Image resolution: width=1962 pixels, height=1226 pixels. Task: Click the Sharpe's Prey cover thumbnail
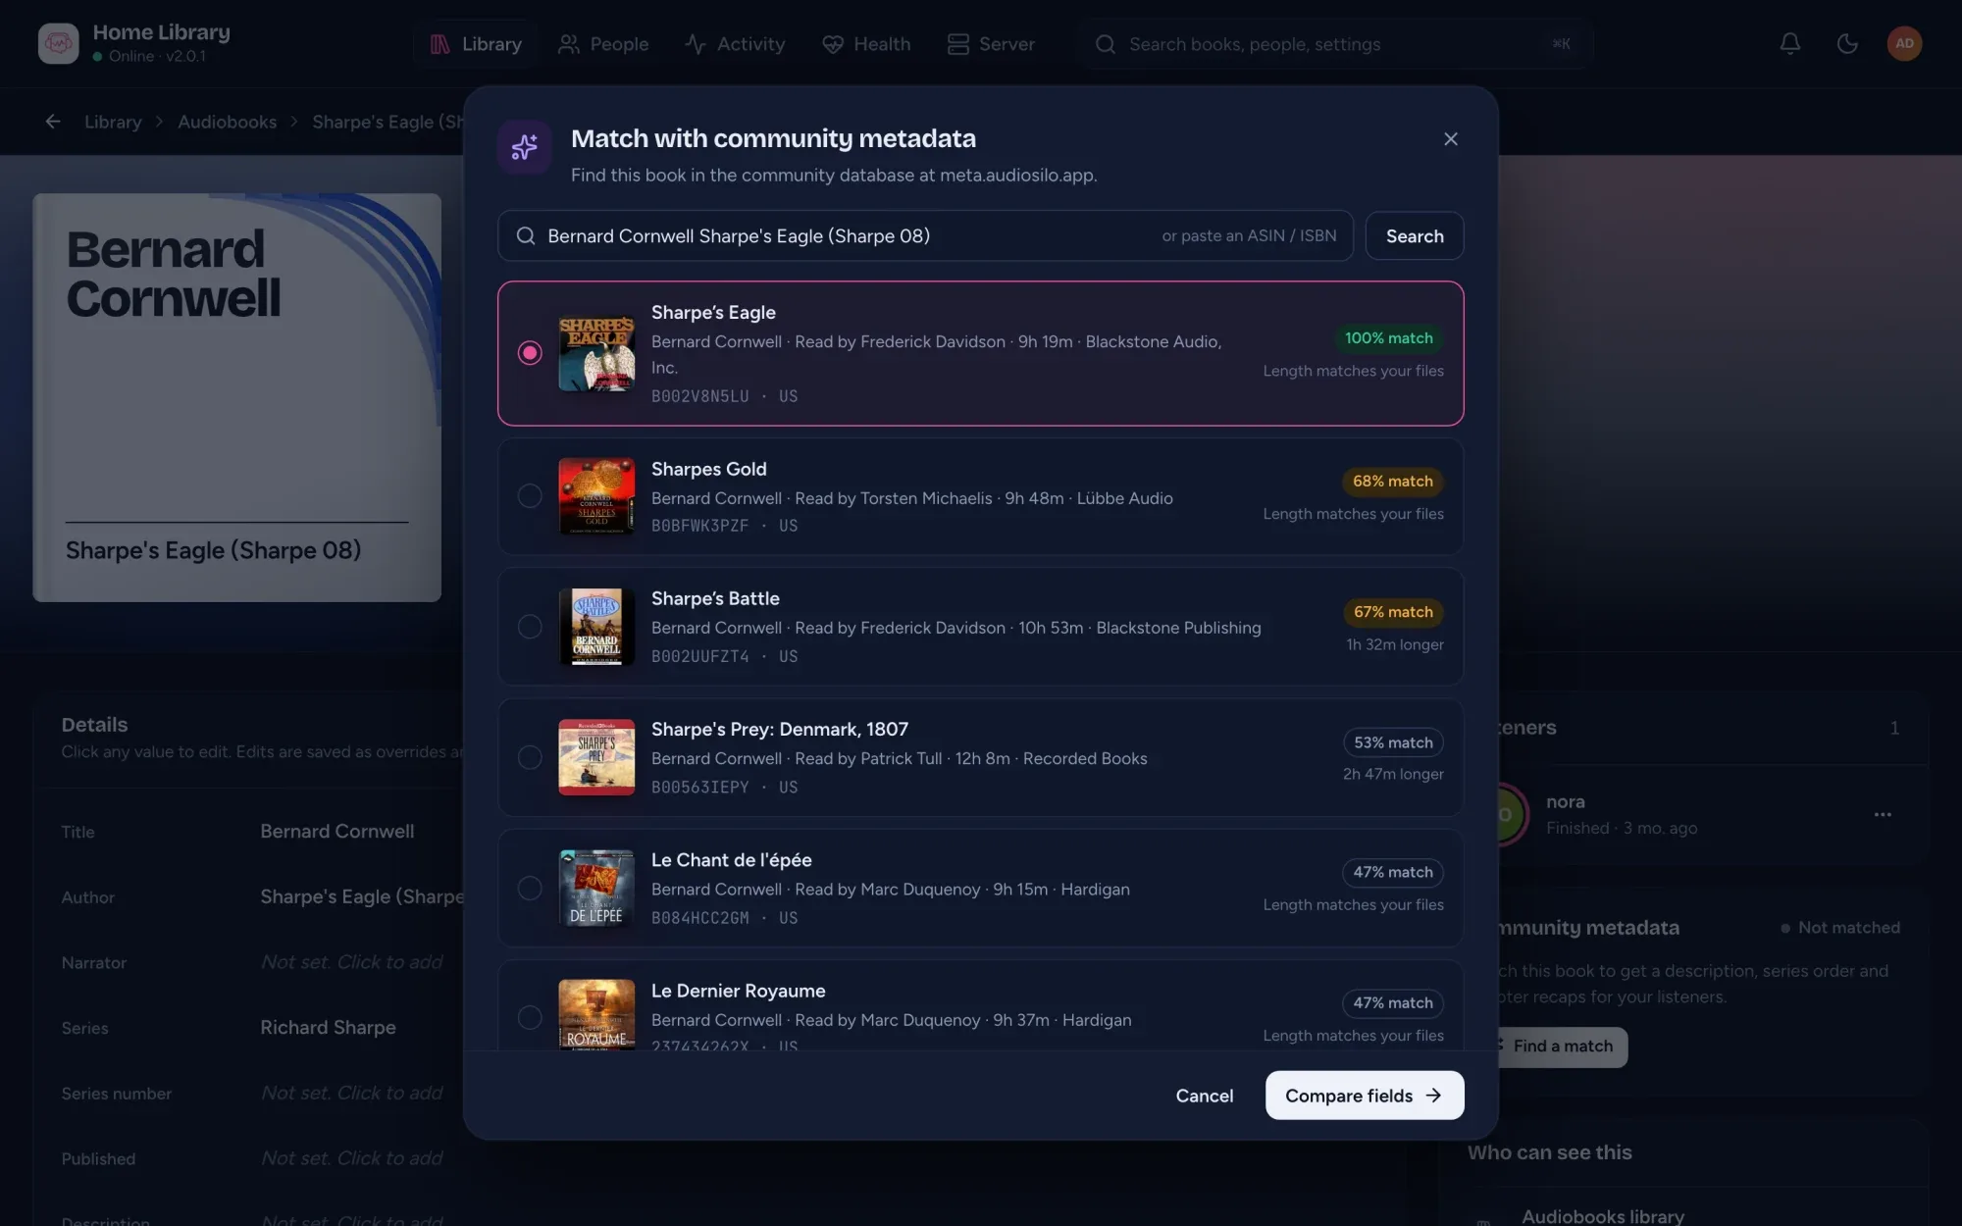tap(596, 756)
